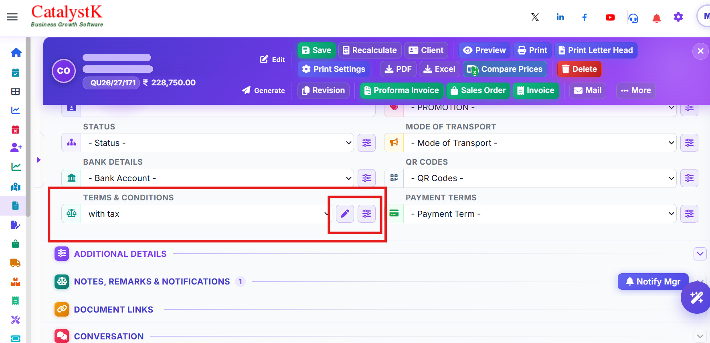
Task: Click Edit next to client name
Action: click(x=273, y=59)
